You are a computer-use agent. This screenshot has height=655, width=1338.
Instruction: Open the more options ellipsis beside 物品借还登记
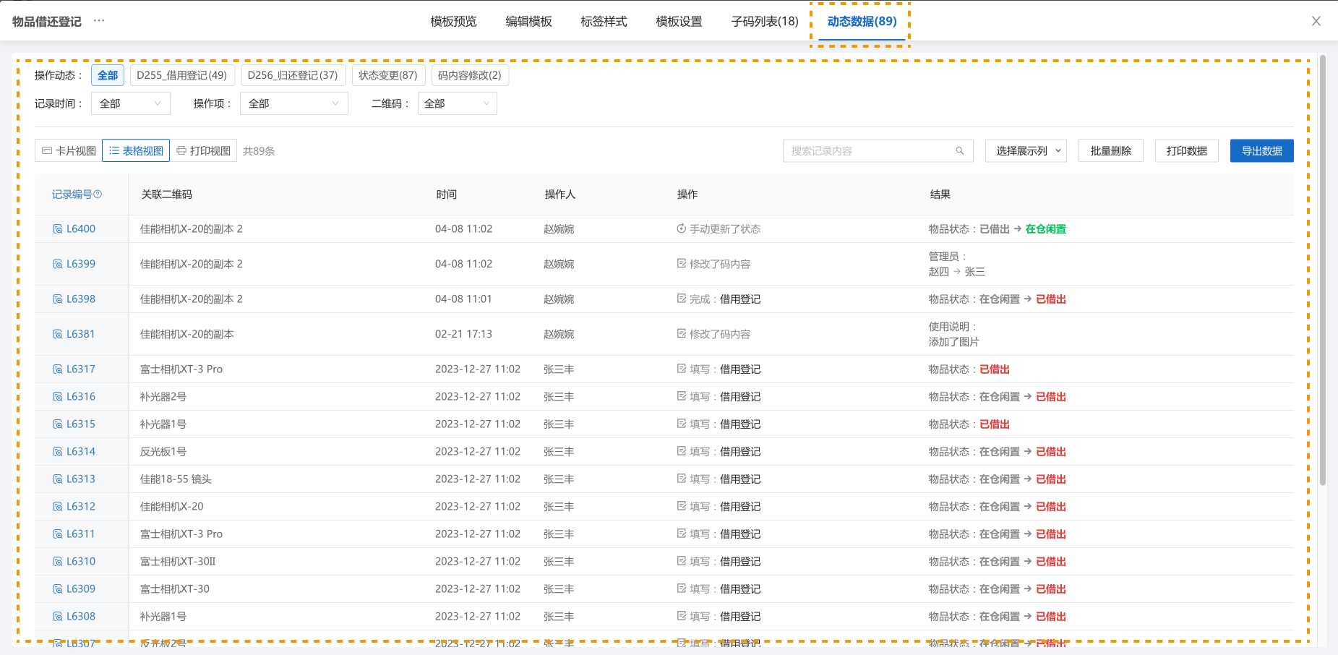click(x=99, y=21)
